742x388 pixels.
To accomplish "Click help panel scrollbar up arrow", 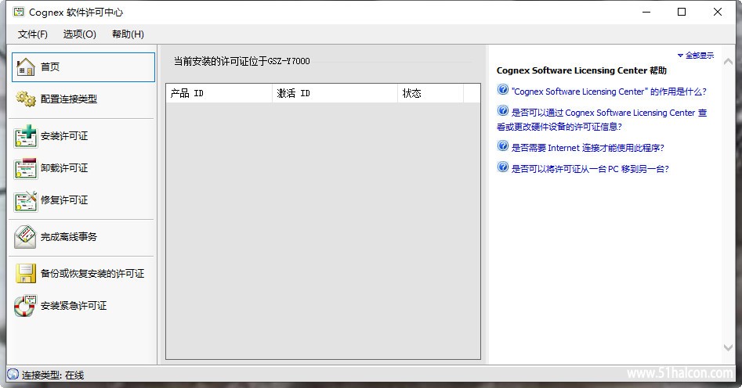I will coord(728,62).
